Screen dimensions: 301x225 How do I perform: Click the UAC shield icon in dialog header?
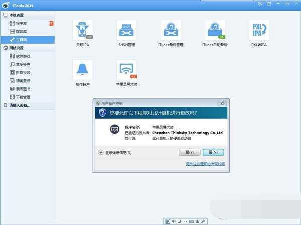tap(103, 113)
